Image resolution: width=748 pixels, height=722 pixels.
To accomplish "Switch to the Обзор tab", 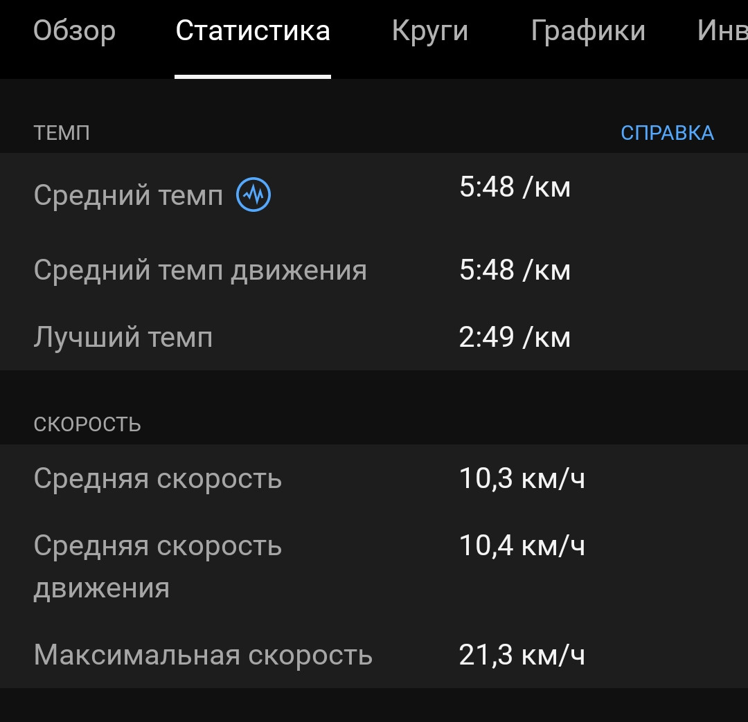I will 74,31.
